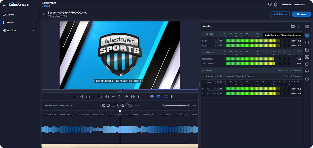The width and height of the screenshot is (313, 148).
Task: Collapse the Loudness section
Action: point(203,52)
